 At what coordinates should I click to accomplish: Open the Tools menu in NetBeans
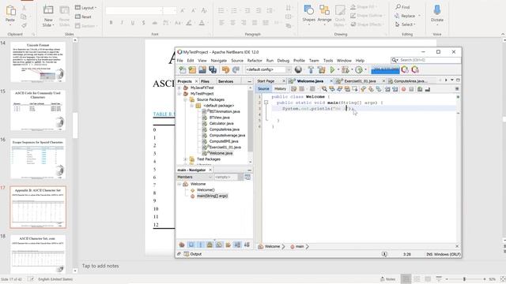point(328,61)
